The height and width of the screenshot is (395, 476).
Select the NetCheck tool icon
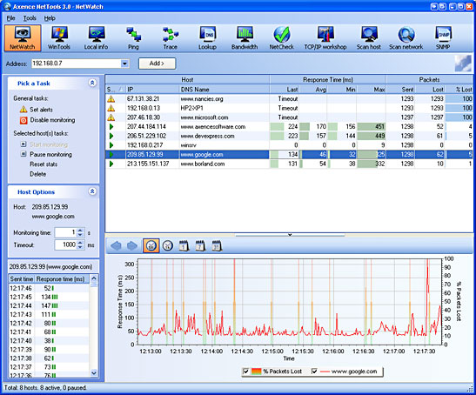pyautogui.click(x=282, y=38)
